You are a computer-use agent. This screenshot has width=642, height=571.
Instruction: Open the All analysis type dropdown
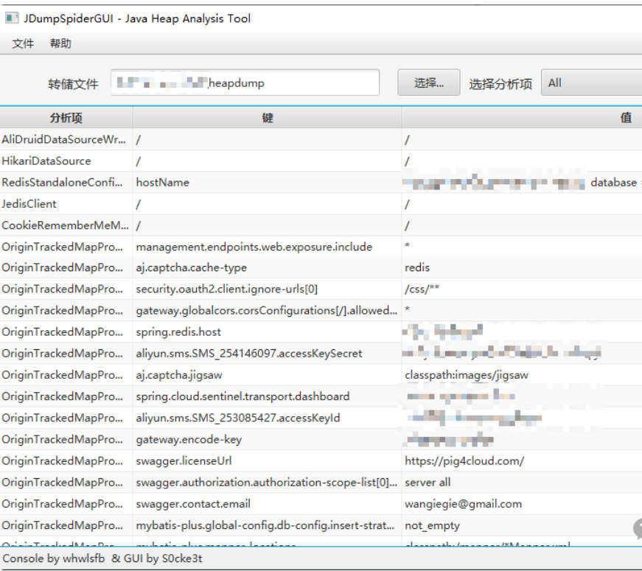click(x=590, y=83)
